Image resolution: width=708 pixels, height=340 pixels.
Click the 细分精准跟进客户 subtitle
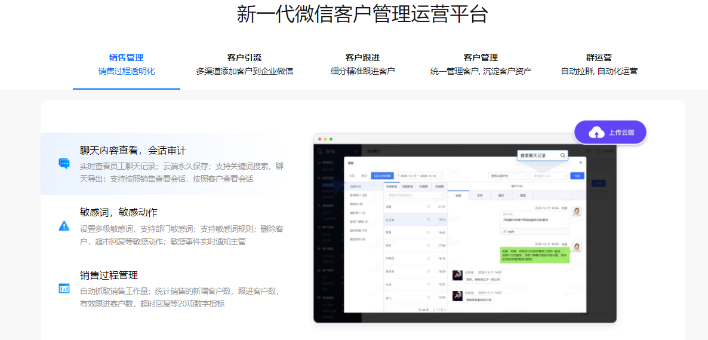coord(362,71)
